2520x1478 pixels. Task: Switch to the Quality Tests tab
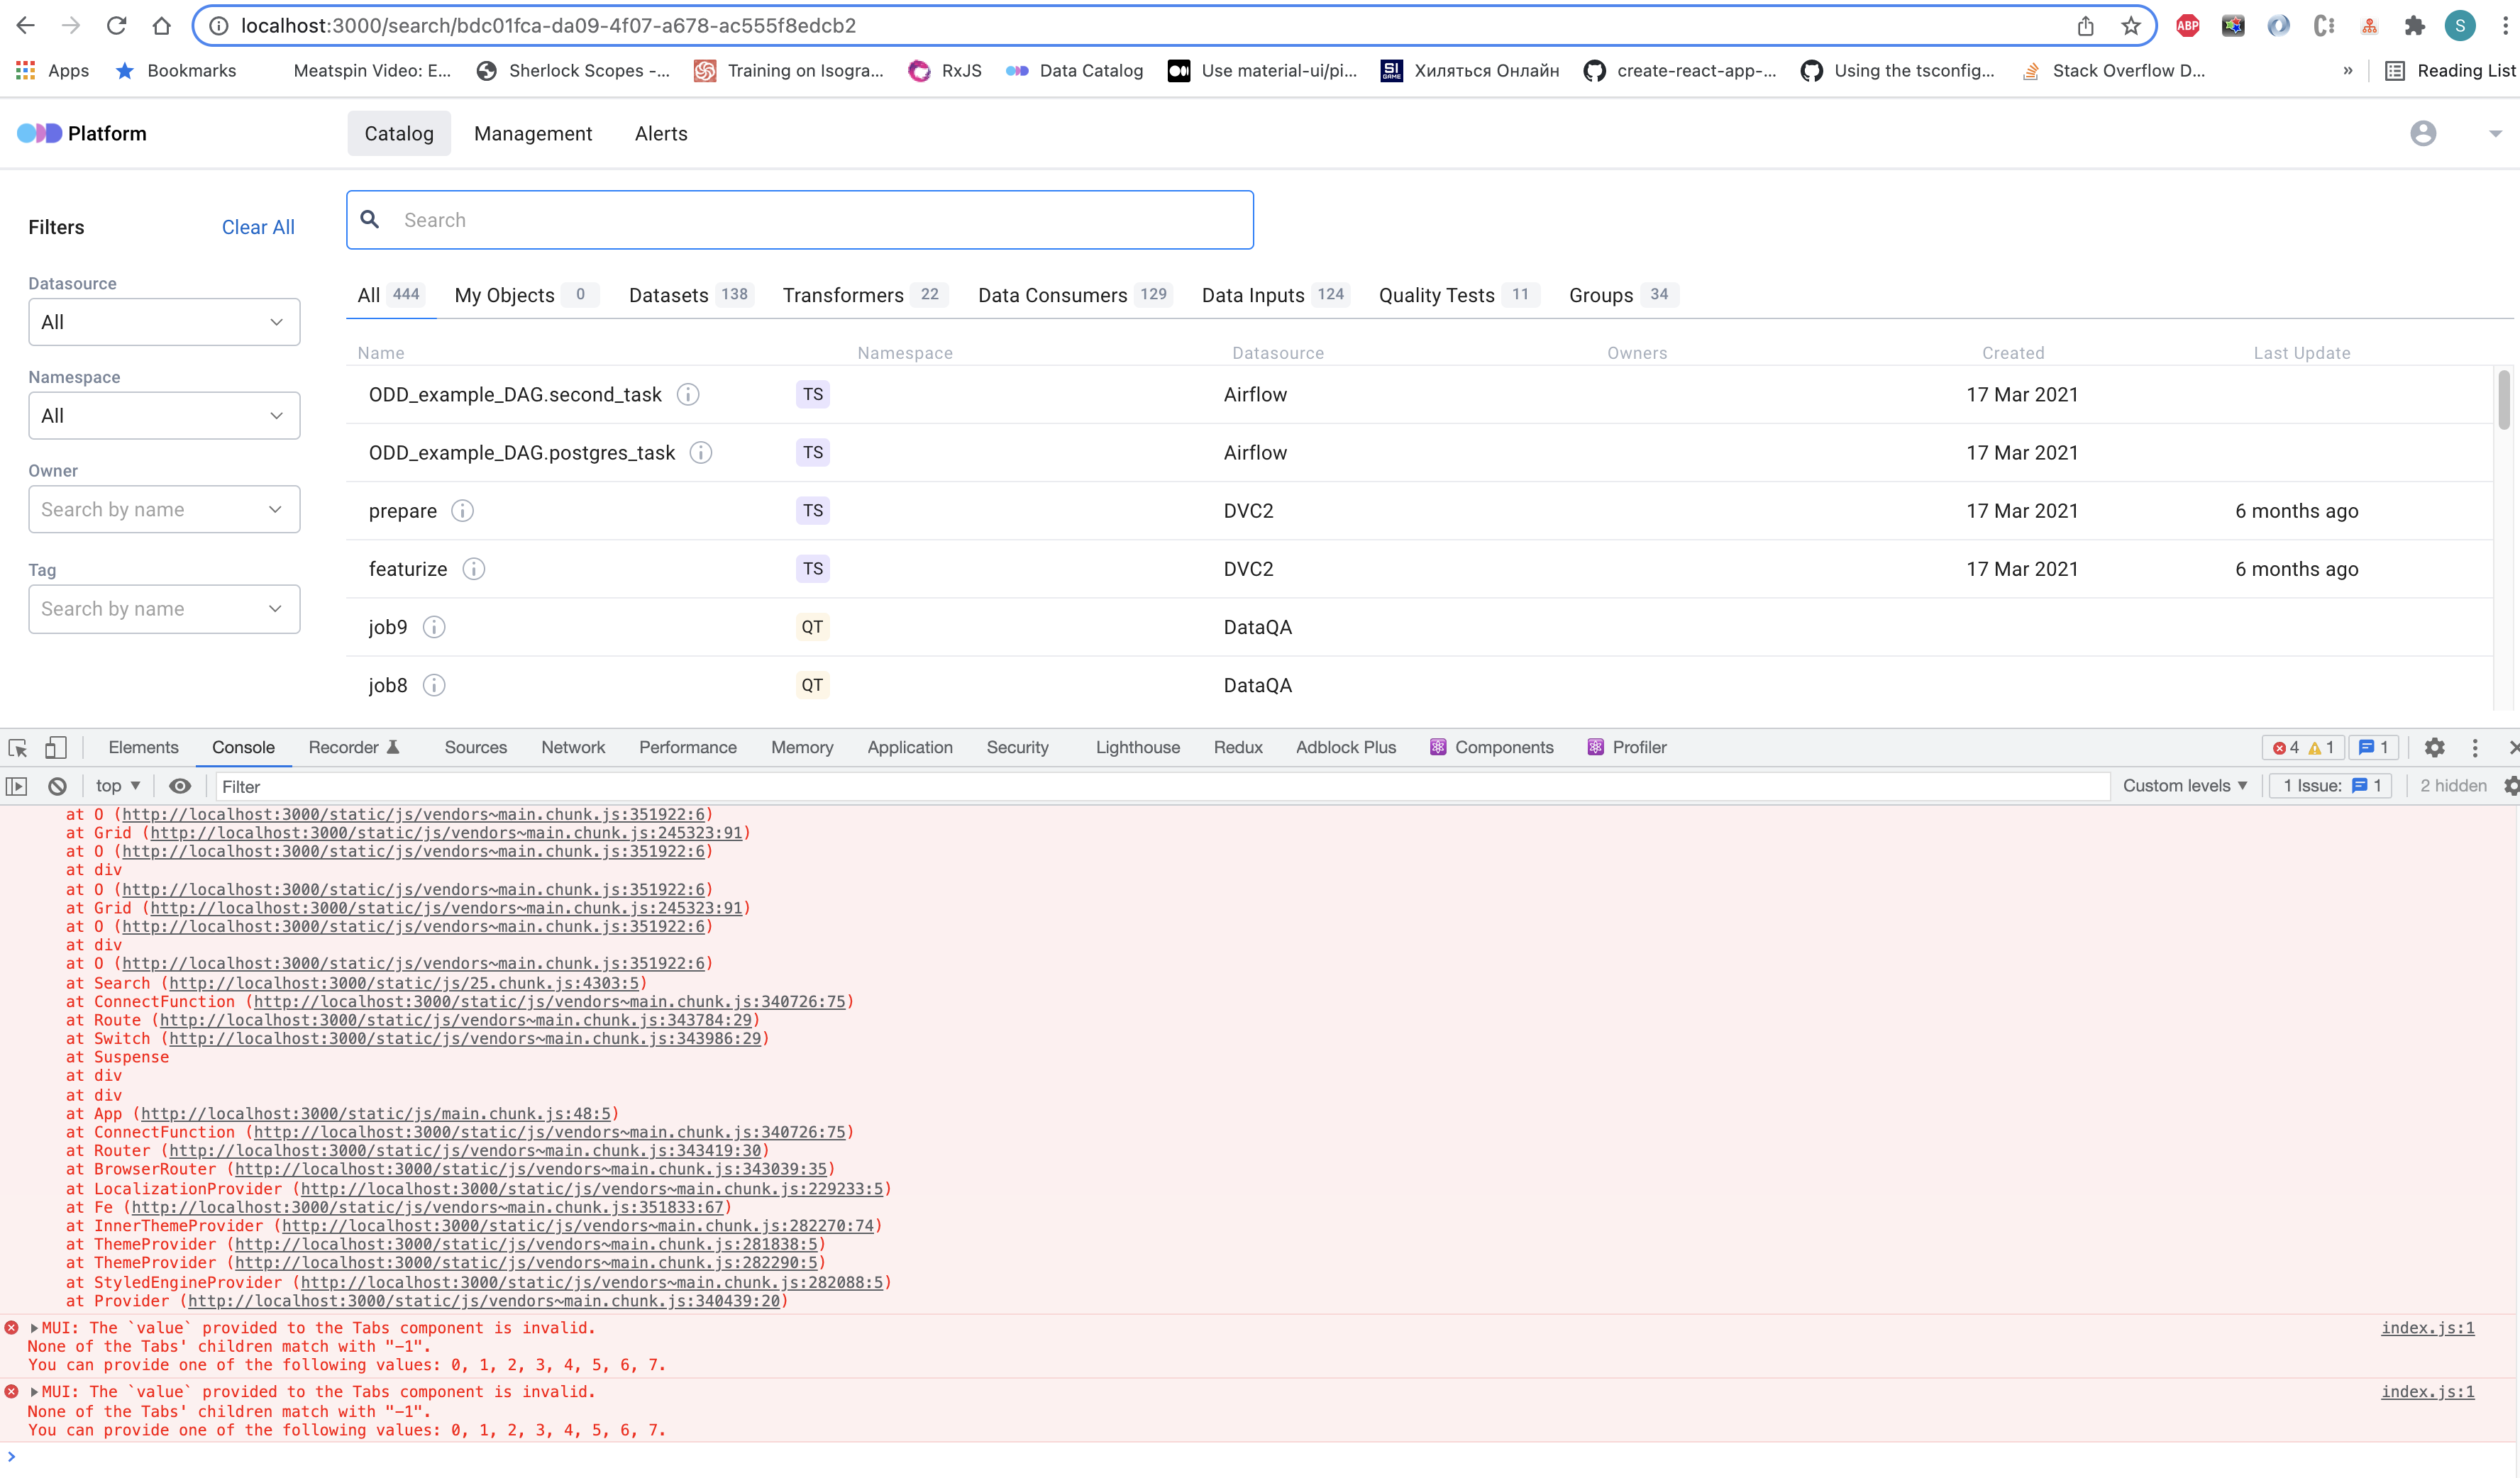click(1436, 295)
